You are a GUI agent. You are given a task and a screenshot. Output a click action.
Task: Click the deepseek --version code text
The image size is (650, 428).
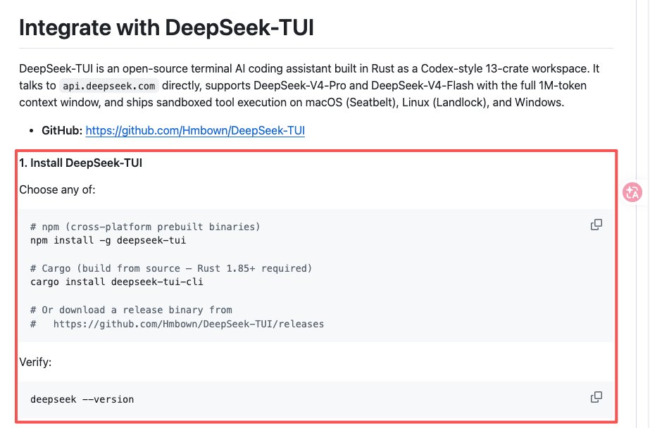tap(82, 399)
